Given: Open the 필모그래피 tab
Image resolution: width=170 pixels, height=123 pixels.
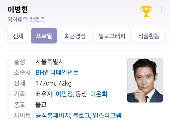Looking at the screenshot, I should click(x=112, y=36).
